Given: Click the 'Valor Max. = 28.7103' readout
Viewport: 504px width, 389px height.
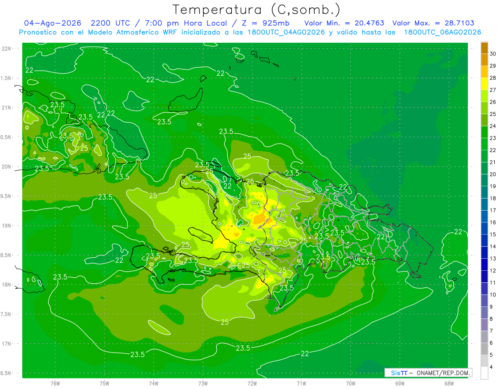Looking at the screenshot, I should point(433,23).
